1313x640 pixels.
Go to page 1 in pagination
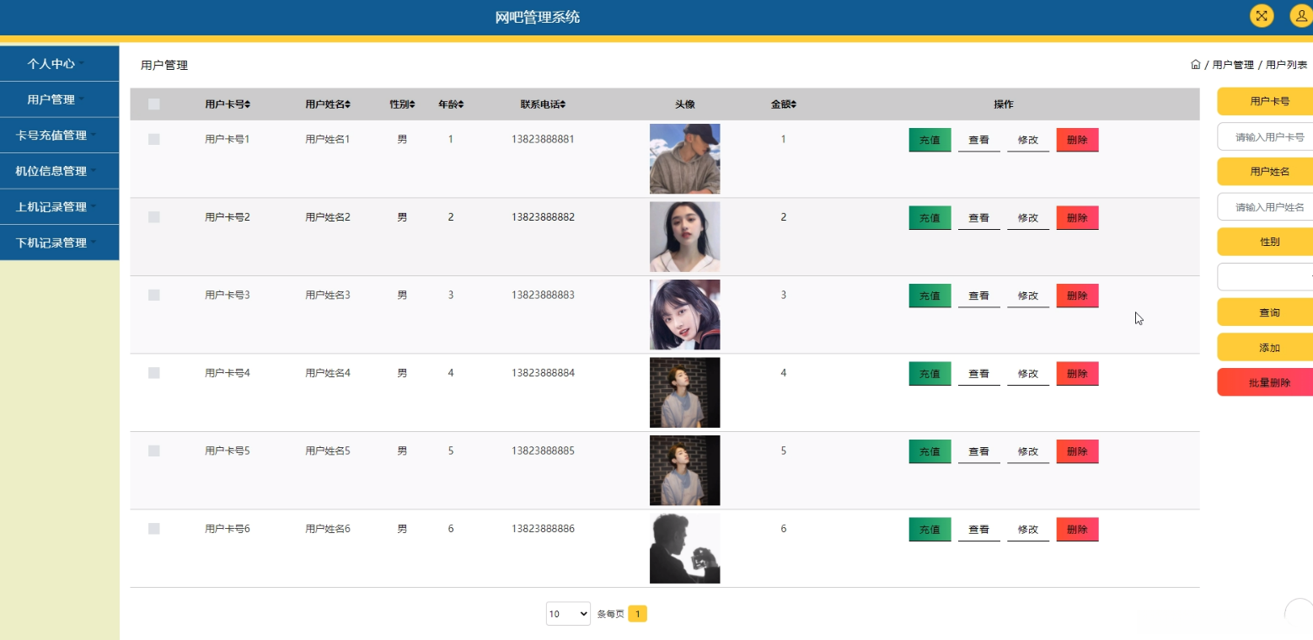tap(638, 614)
